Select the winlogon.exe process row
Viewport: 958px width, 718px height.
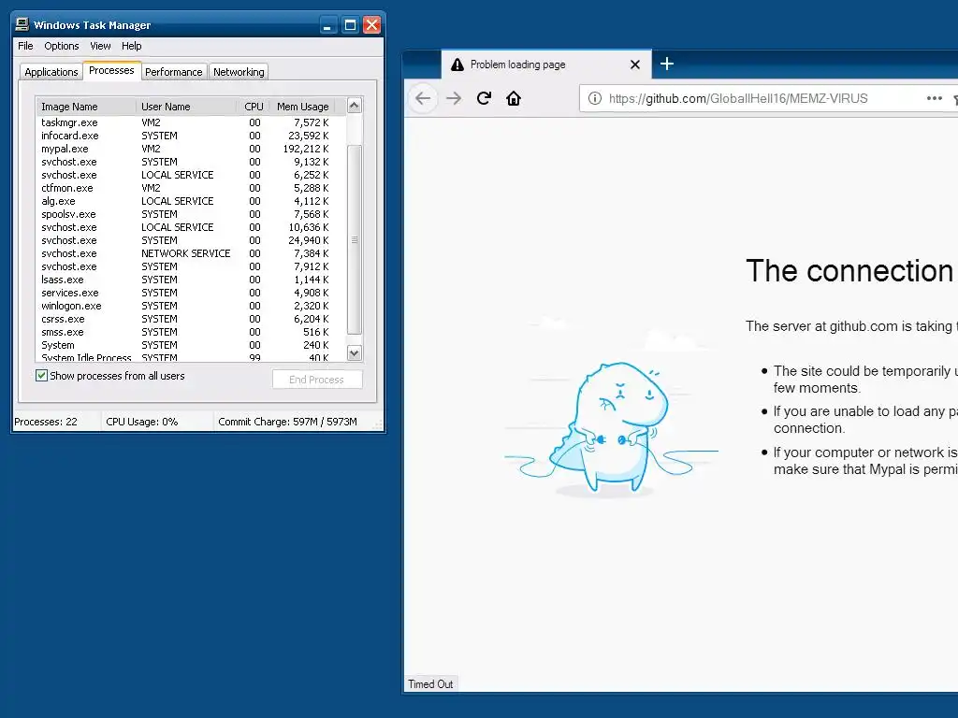(x=191, y=306)
